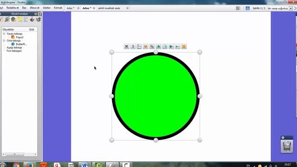
Task: Close the first Adsız tab
Action: tap(78, 8)
